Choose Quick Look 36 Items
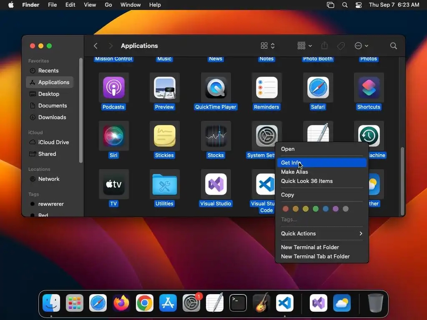This screenshot has height=320, width=427. (322, 181)
